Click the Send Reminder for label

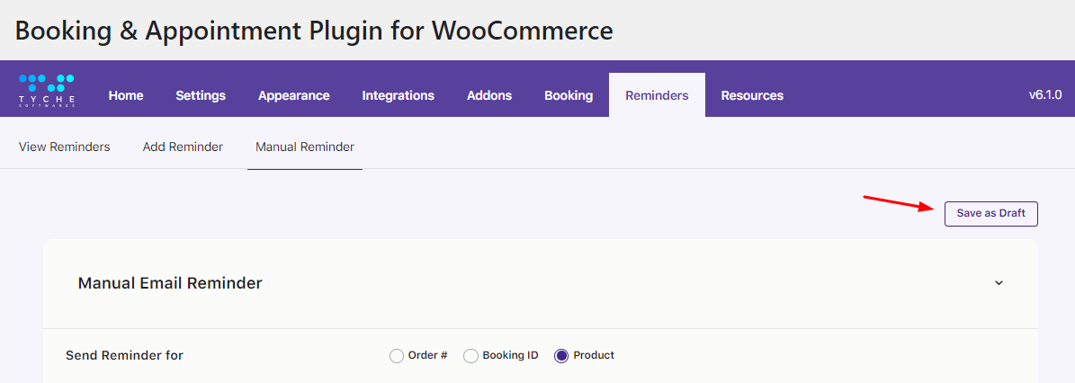[125, 355]
